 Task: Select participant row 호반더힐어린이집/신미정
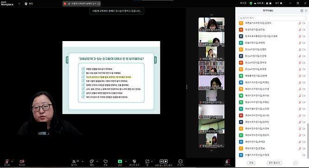(272, 109)
